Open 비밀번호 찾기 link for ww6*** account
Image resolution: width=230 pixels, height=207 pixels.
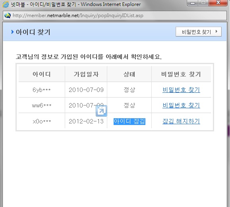(181, 105)
